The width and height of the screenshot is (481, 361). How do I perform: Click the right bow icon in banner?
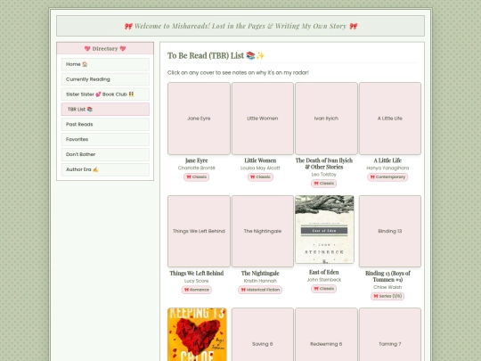(354, 27)
